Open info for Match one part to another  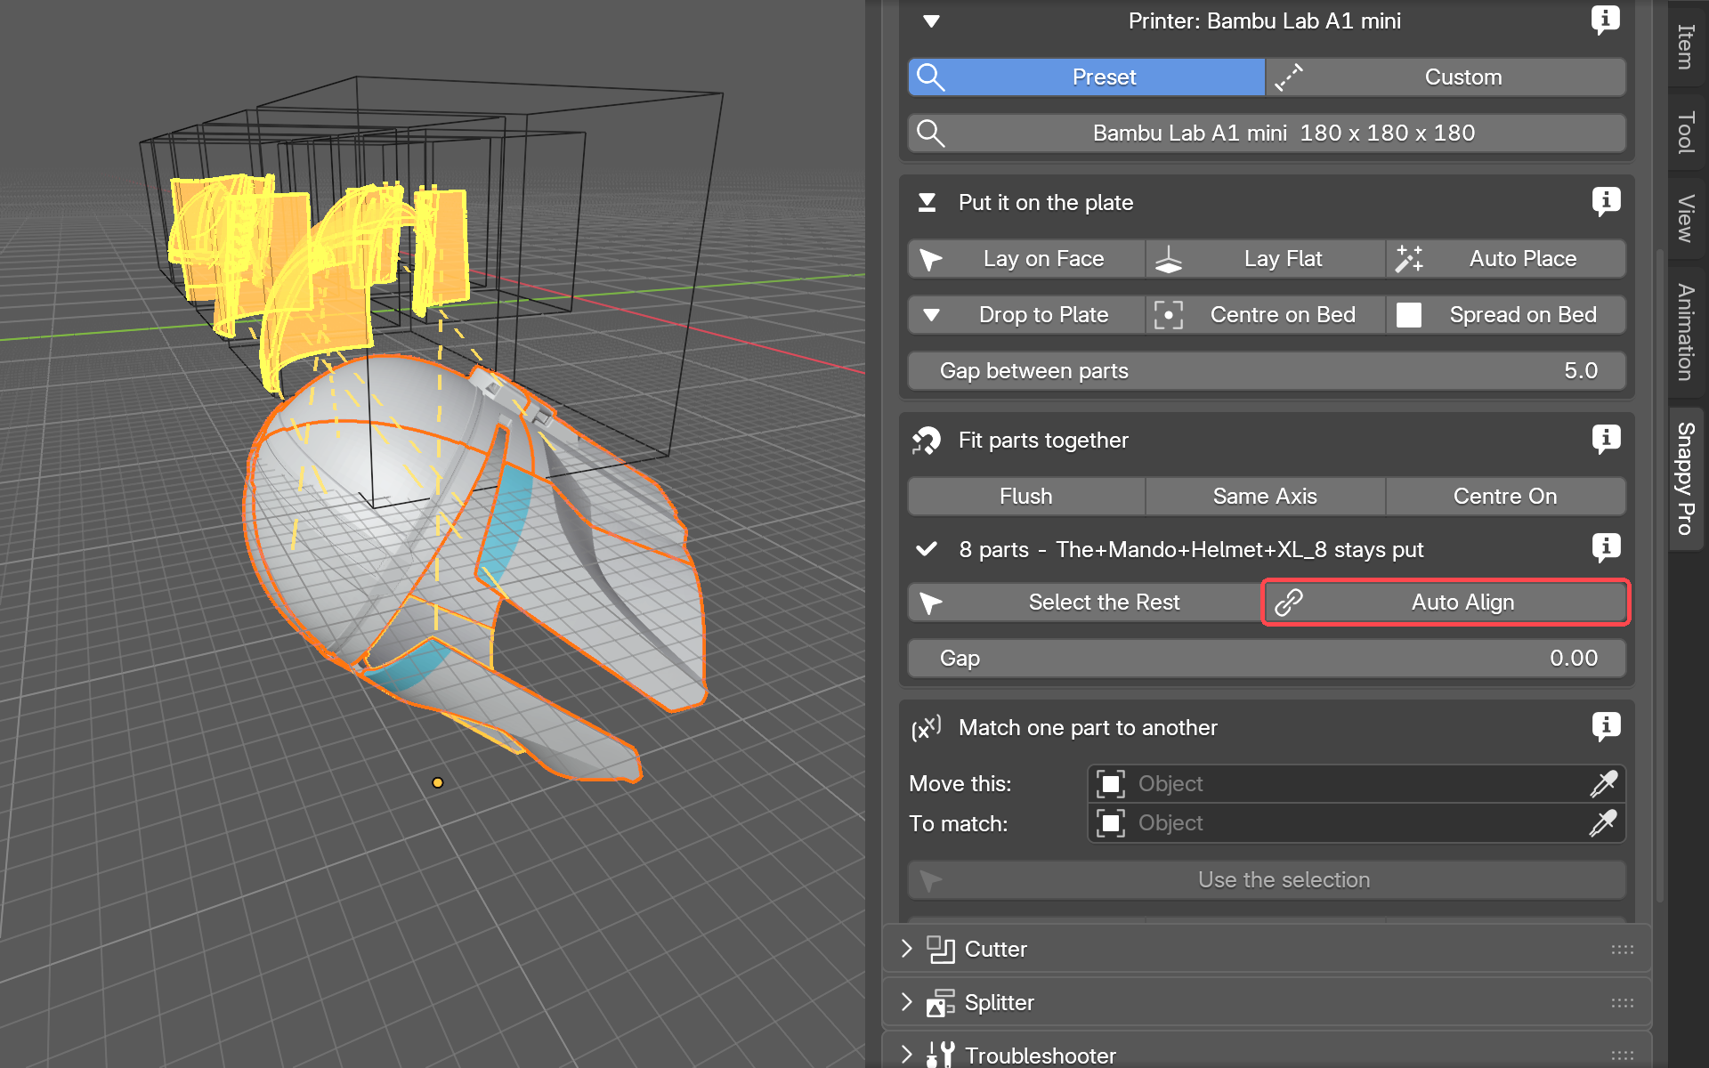pos(1605,727)
